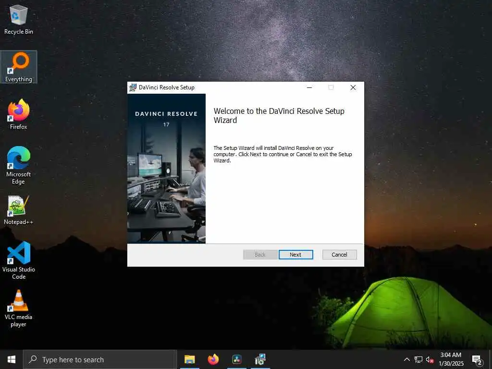The width and height of the screenshot is (492, 369).
Task: Open Firefox from the taskbar
Action: [x=213, y=359]
